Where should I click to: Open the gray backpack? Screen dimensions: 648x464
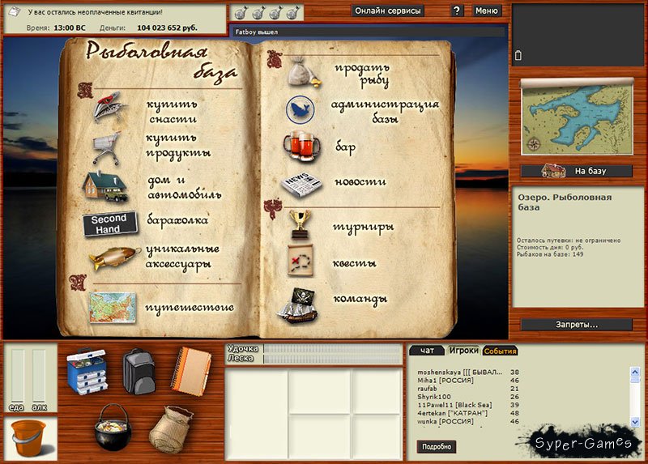coord(139,371)
